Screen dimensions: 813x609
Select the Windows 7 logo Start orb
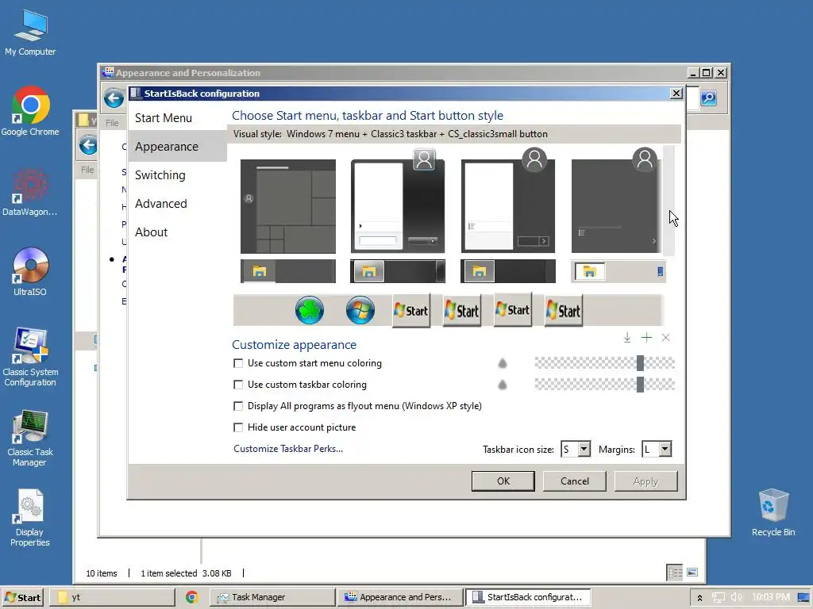pyautogui.click(x=360, y=310)
